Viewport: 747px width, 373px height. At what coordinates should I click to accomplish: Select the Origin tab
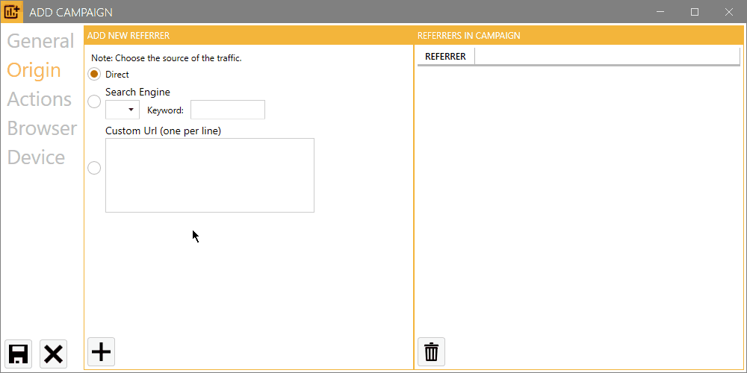click(34, 70)
